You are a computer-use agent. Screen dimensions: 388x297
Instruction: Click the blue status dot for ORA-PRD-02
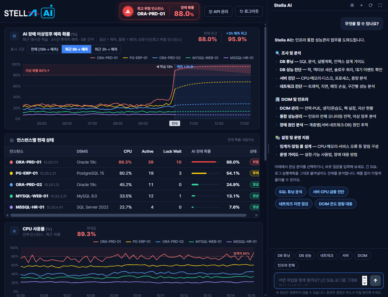pyautogui.click(x=11, y=185)
